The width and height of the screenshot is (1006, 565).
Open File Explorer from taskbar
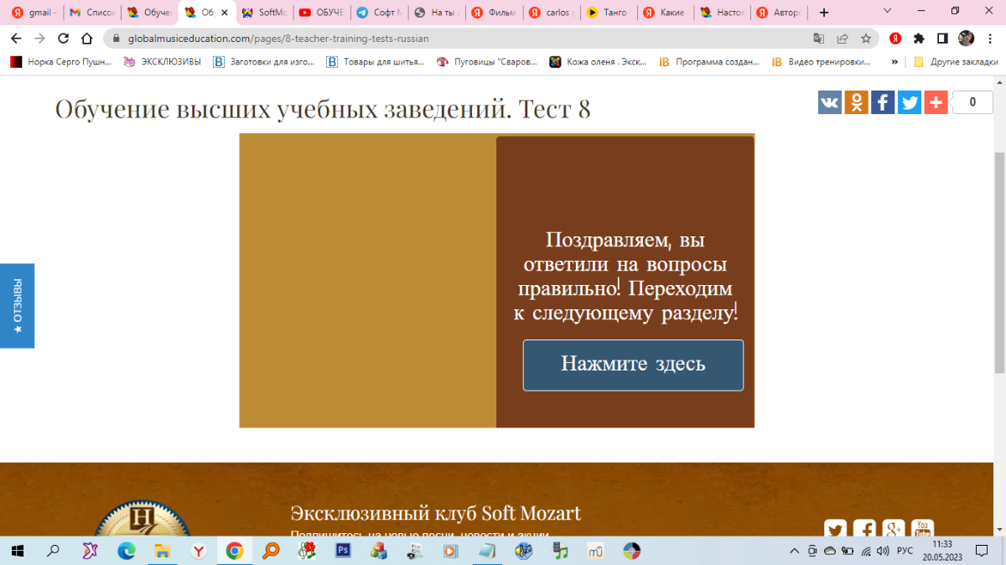tap(162, 551)
